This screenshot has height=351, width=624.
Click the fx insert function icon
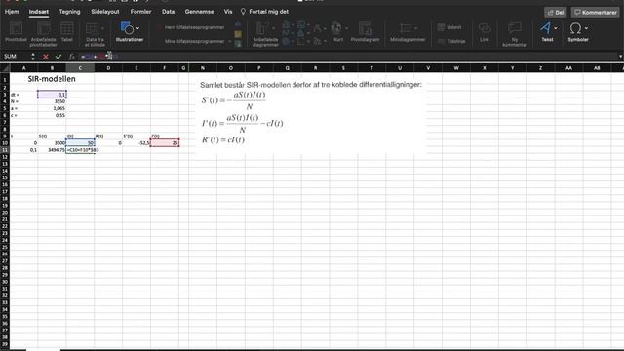click(71, 57)
